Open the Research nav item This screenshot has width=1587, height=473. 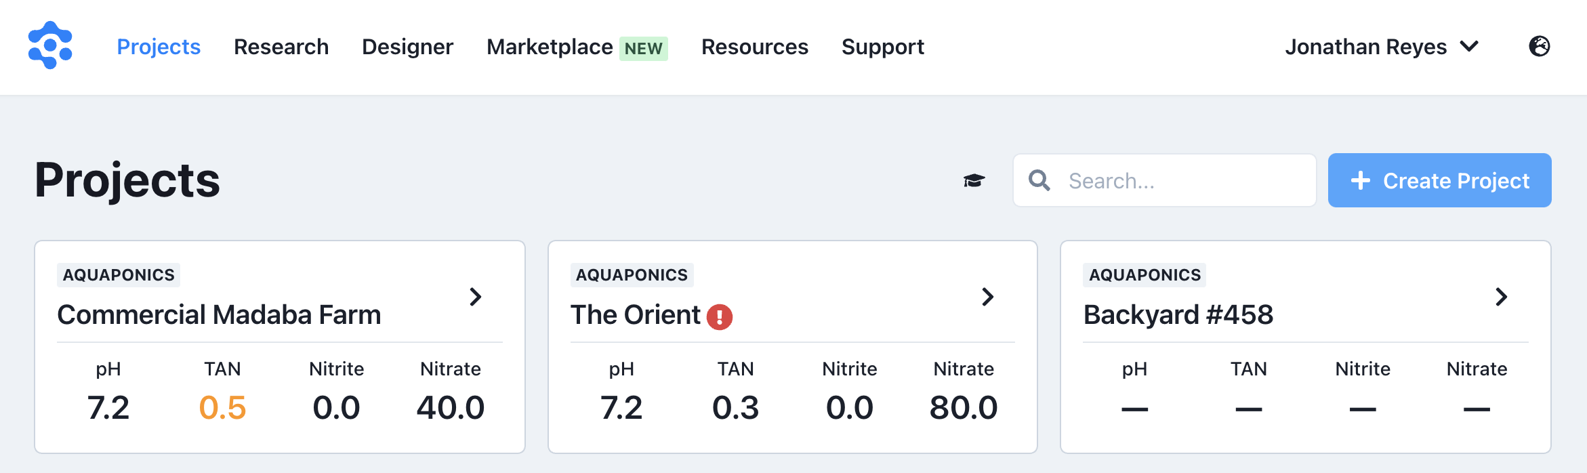tap(281, 47)
